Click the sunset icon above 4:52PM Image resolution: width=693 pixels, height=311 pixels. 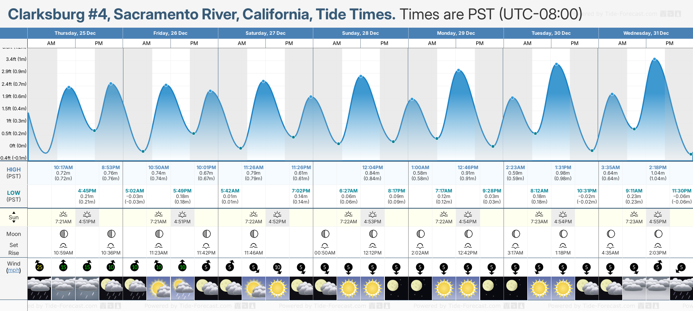pyautogui.click(x=277, y=214)
